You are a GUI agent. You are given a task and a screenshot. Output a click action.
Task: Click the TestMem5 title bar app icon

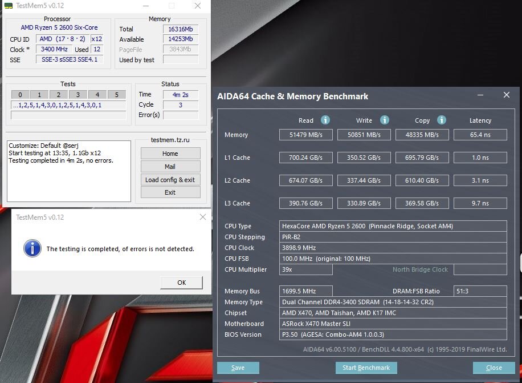(x=9, y=6)
